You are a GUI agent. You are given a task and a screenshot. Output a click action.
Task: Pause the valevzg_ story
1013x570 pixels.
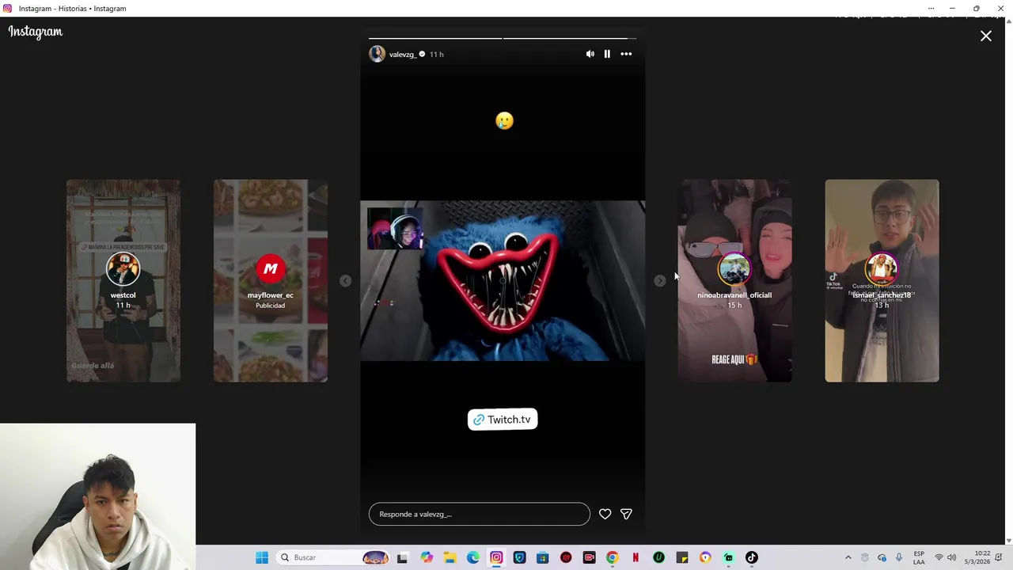607,54
